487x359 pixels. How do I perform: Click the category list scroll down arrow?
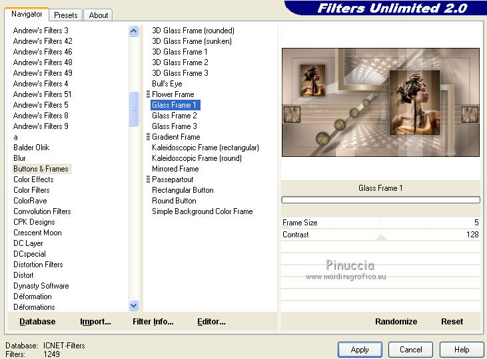(133, 306)
